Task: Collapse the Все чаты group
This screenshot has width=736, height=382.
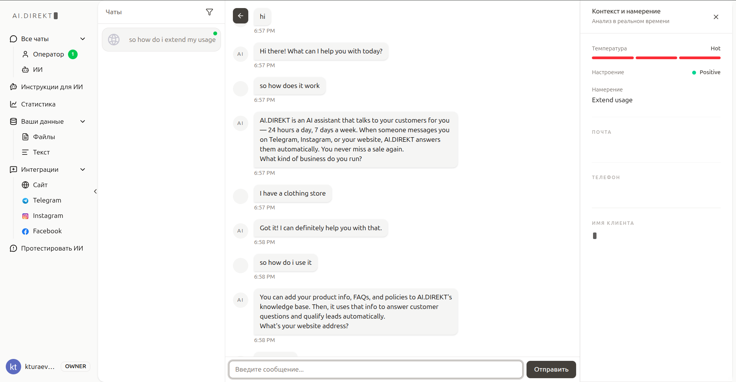Action: pyautogui.click(x=83, y=39)
